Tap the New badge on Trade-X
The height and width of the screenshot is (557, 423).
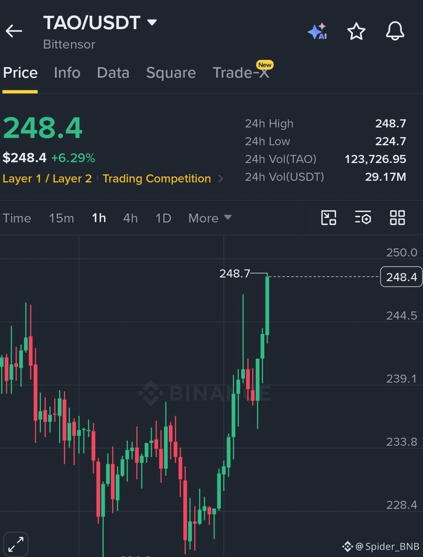pos(265,65)
